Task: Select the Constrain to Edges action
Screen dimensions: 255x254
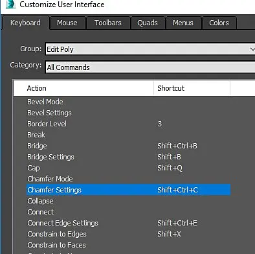Action: [x=57, y=234]
